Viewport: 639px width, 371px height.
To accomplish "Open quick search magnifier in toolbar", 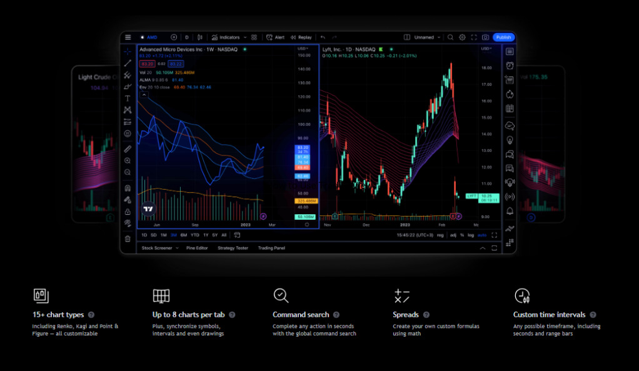I will point(450,37).
